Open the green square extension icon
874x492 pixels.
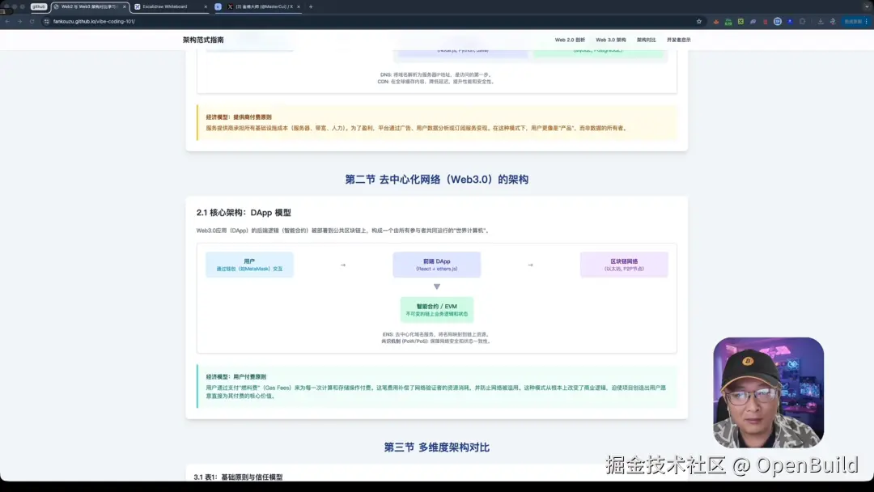(x=740, y=21)
